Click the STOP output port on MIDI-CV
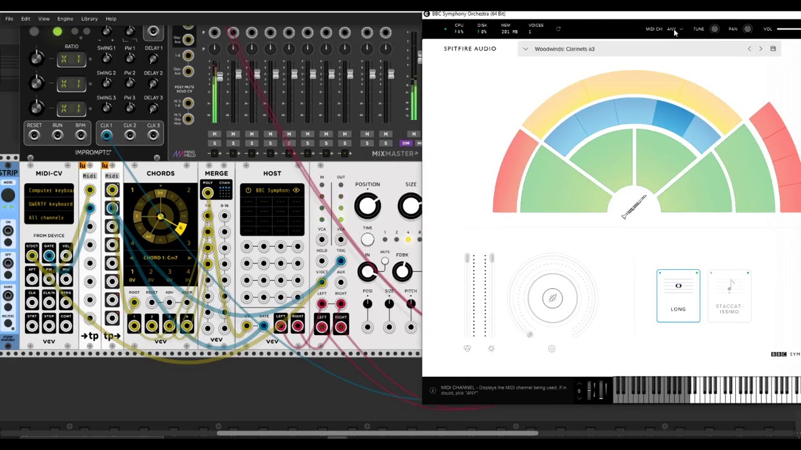 click(49, 326)
